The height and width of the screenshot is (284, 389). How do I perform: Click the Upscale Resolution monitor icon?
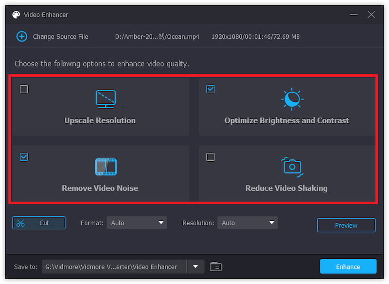click(106, 99)
